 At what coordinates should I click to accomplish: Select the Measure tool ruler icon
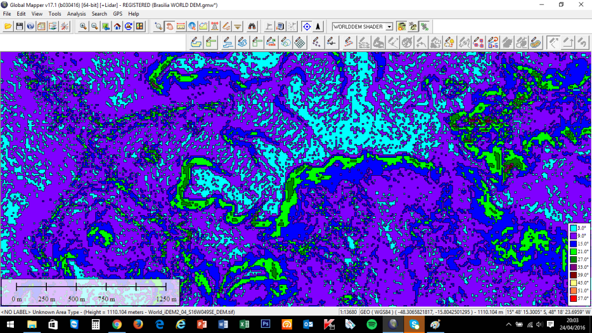(x=180, y=26)
